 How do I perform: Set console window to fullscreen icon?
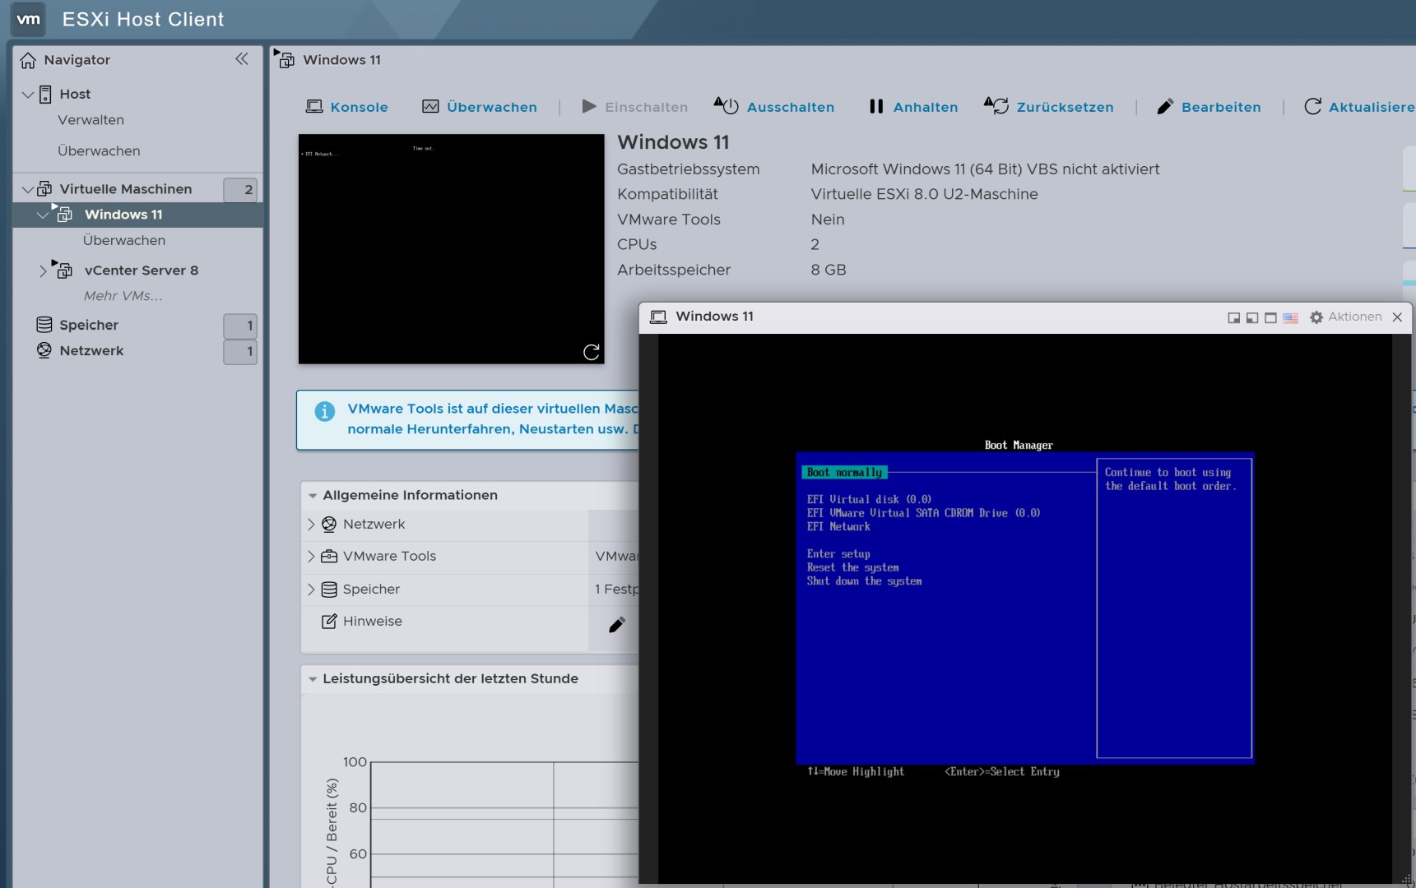coord(1270,318)
